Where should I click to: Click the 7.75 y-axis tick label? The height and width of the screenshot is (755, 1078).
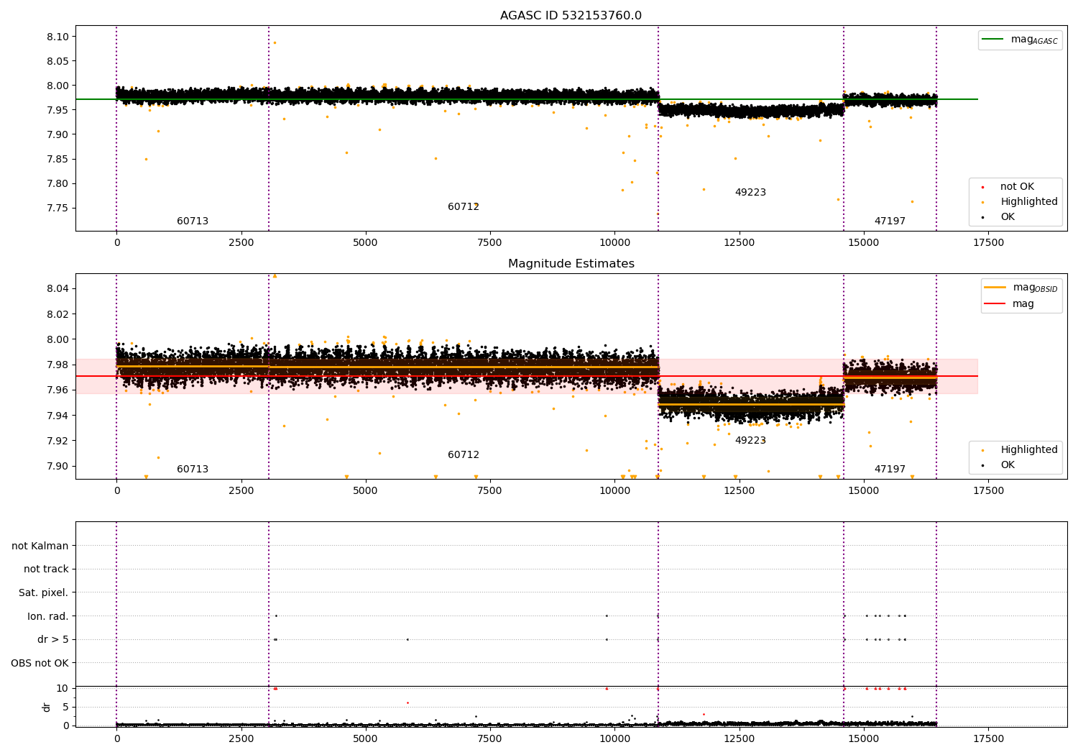point(57,208)
